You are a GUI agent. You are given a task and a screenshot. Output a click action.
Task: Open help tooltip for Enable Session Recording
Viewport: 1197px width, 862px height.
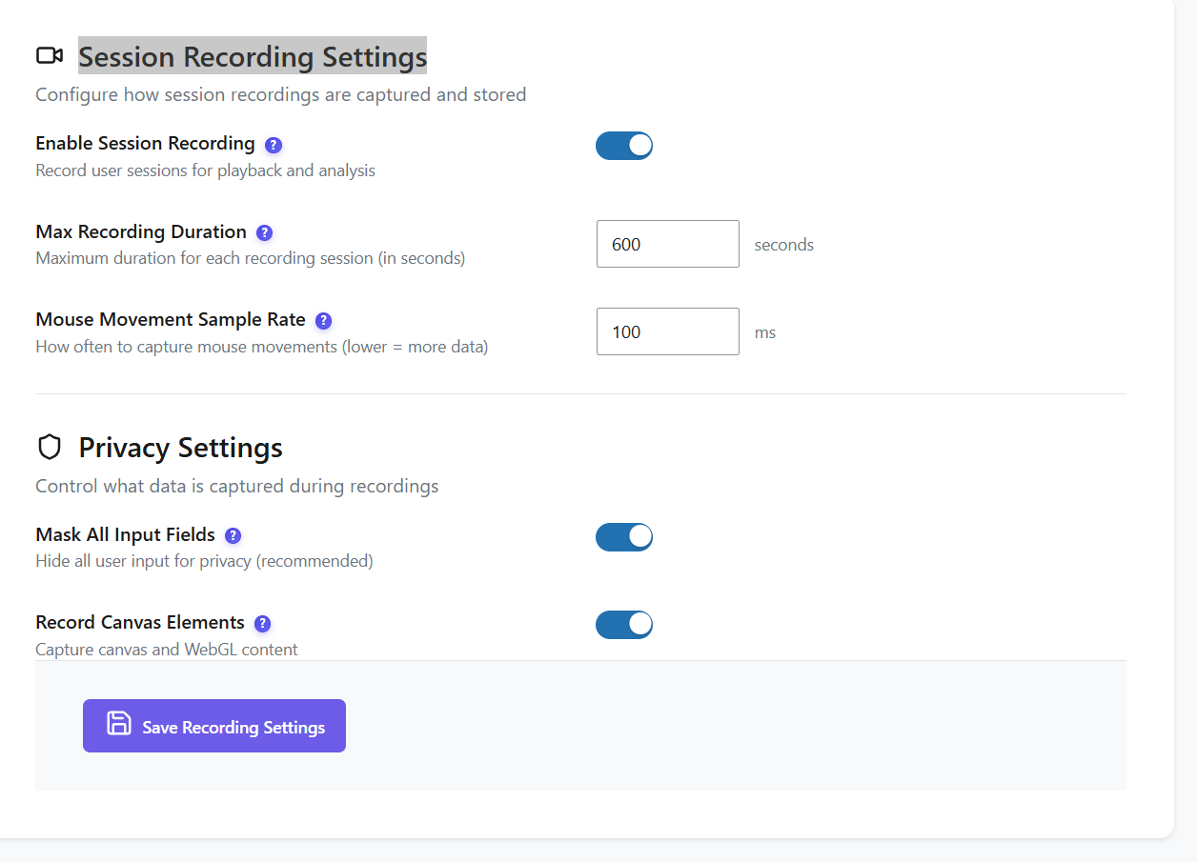click(x=274, y=145)
